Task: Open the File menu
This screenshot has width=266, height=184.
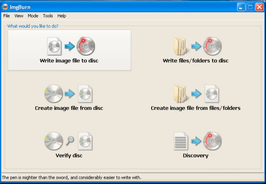Action: pyautogui.click(x=7, y=16)
